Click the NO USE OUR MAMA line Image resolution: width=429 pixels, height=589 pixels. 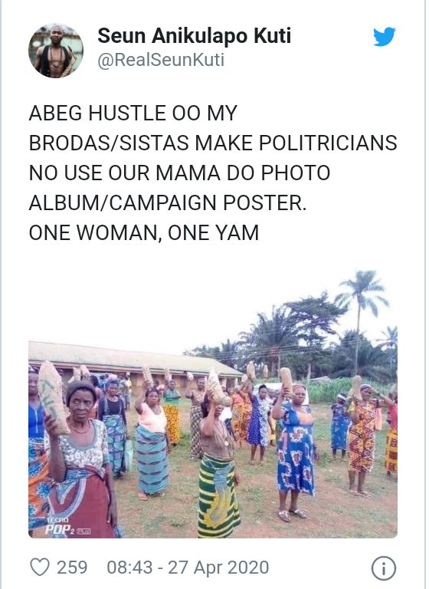[179, 173]
